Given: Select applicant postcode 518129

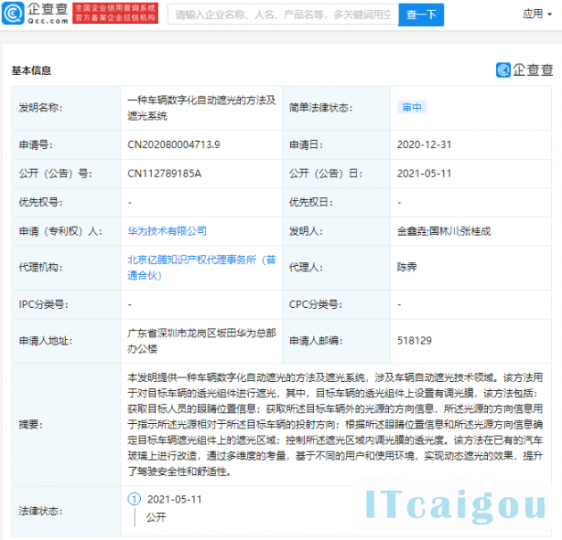Looking at the screenshot, I should click(x=414, y=341).
